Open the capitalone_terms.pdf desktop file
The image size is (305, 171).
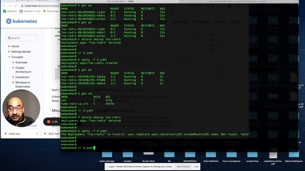(x=273, y=158)
